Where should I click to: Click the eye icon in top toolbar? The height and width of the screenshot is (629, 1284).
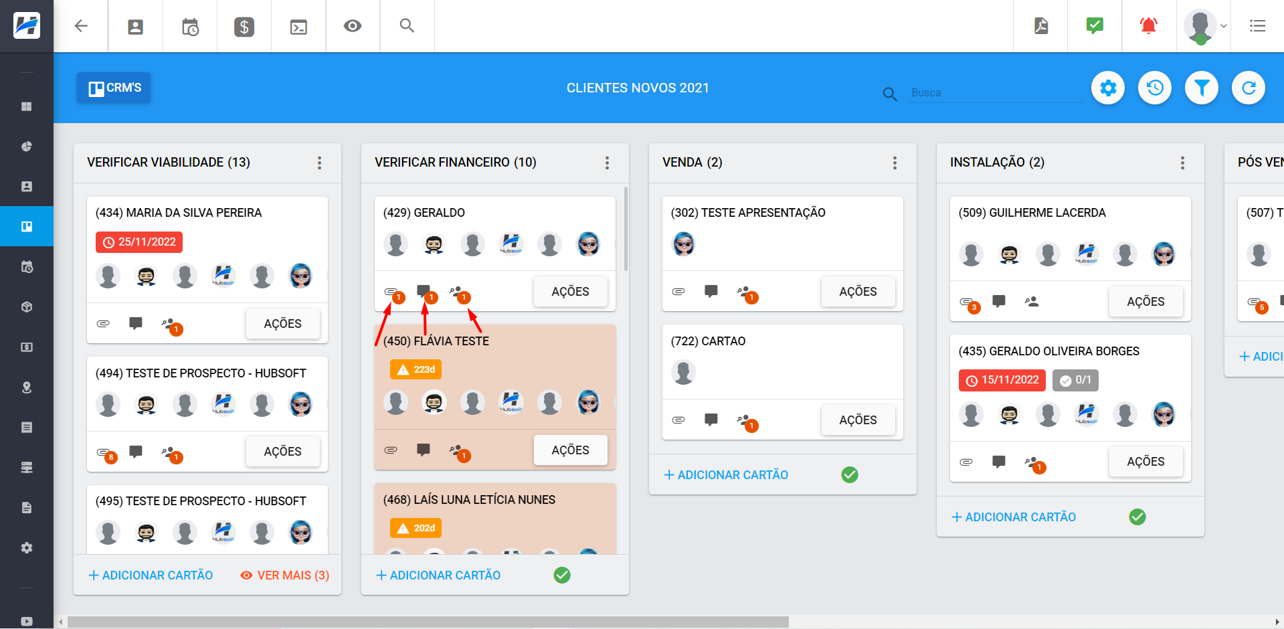[353, 26]
